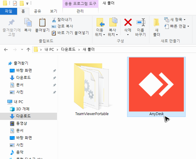Open the Manage (관리) tab

point(80,11)
